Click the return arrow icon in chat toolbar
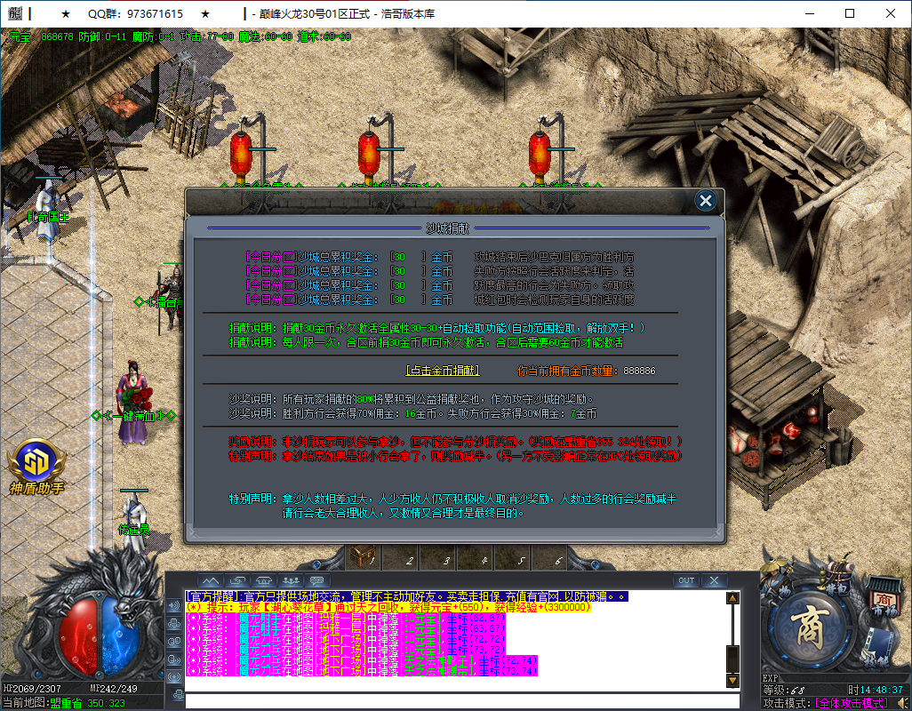 [236, 580]
